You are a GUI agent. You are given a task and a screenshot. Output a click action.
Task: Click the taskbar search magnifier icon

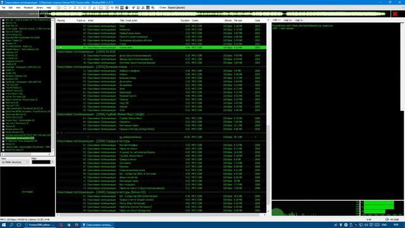[11, 225]
